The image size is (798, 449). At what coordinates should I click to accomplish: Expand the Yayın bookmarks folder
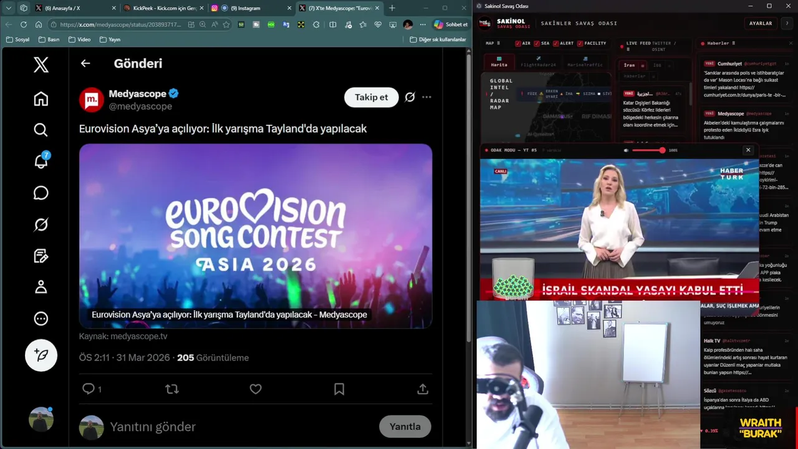coord(110,39)
